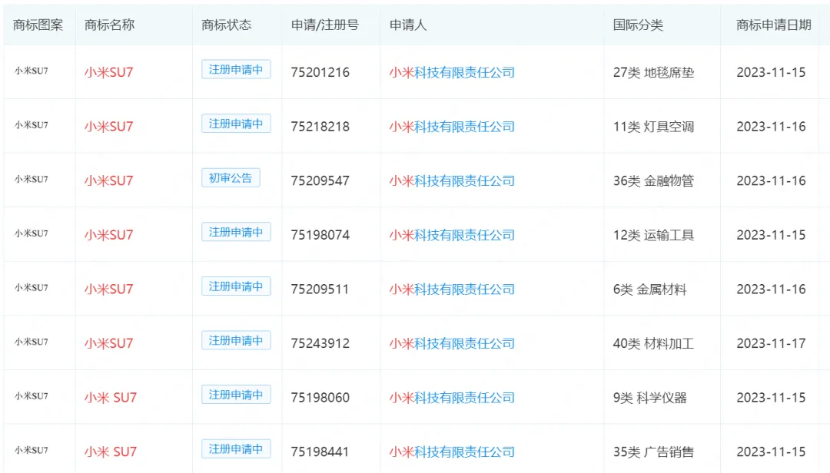
Task: Open applicant 小米科技有限责任公司 in 36类 金融物管 row
Action: tap(452, 181)
